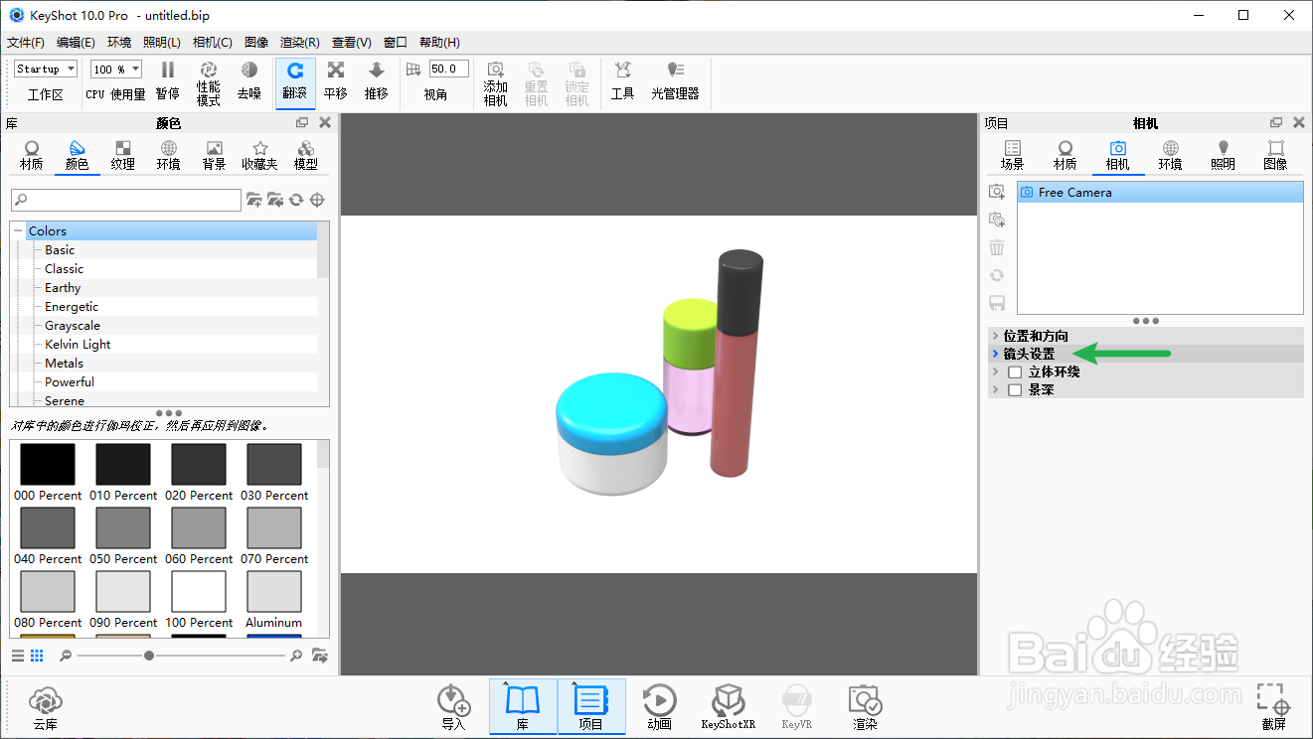The height and width of the screenshot is (739, 1313).
Task: Switch to the 纹理 library tab
Action: [x=123, y=156]
